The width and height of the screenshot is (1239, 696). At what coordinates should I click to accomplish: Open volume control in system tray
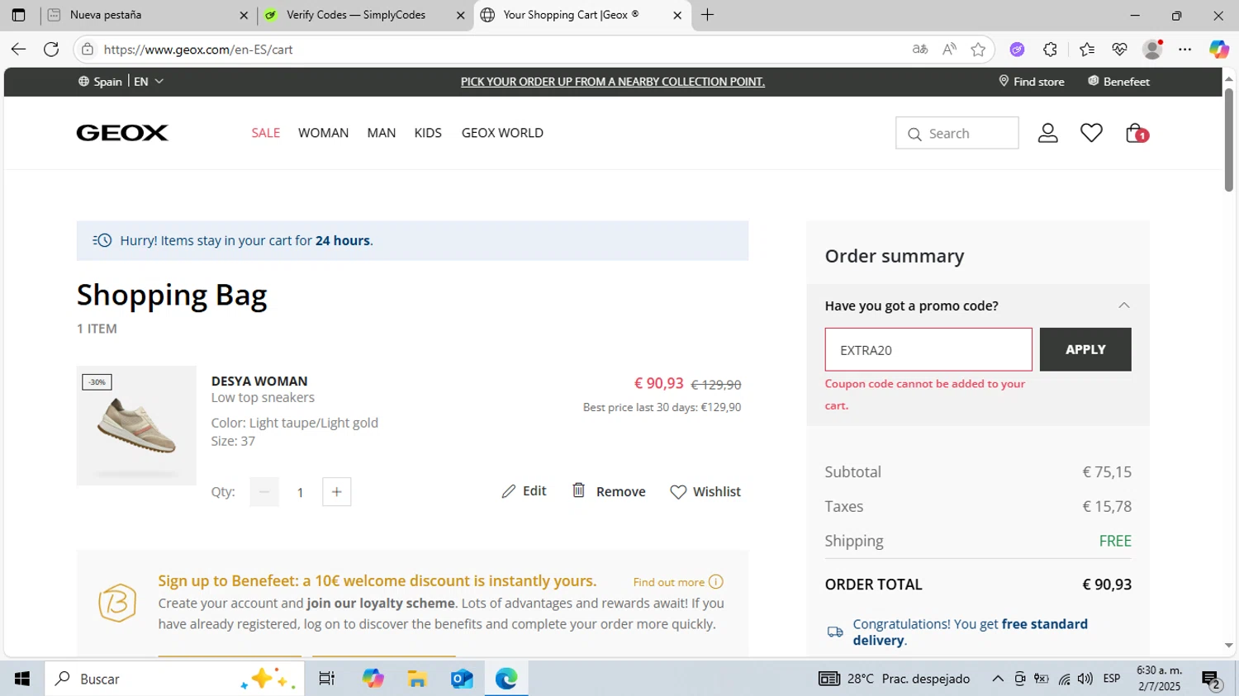pyautogui.click(x=1085, y=679)
